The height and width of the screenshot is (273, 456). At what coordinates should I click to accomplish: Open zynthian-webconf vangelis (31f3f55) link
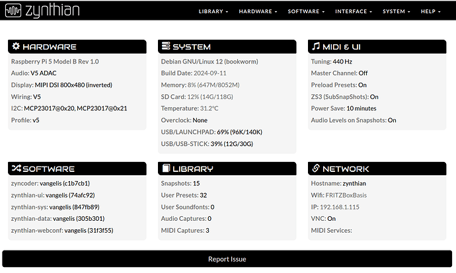pos(89,230)
